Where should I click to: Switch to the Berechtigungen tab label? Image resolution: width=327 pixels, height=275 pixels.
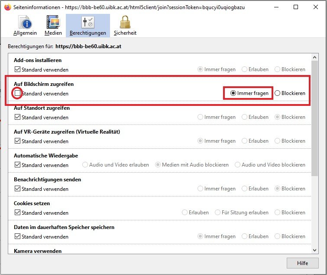[x=88, y=33]
